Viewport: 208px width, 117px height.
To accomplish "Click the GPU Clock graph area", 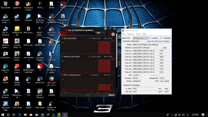I will pos(87,48).
